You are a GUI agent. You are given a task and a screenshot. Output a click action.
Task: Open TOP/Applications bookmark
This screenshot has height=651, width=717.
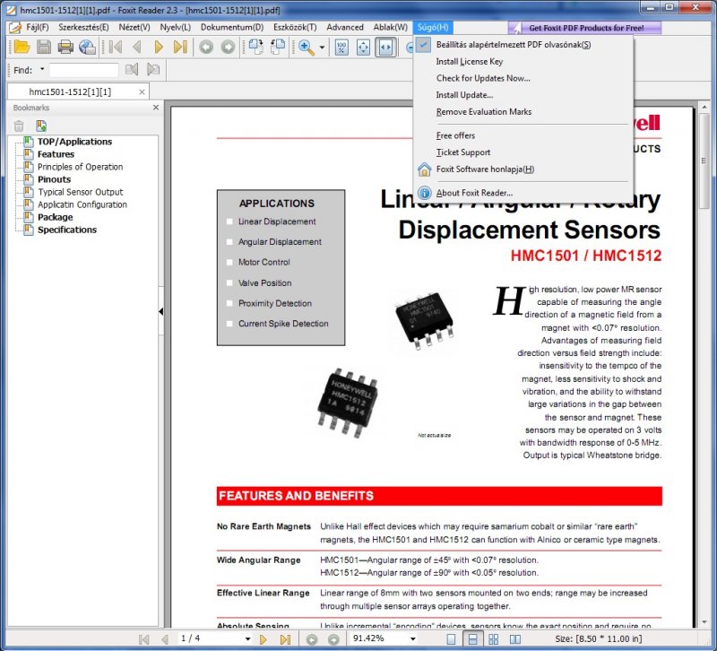tap(74, 142)
